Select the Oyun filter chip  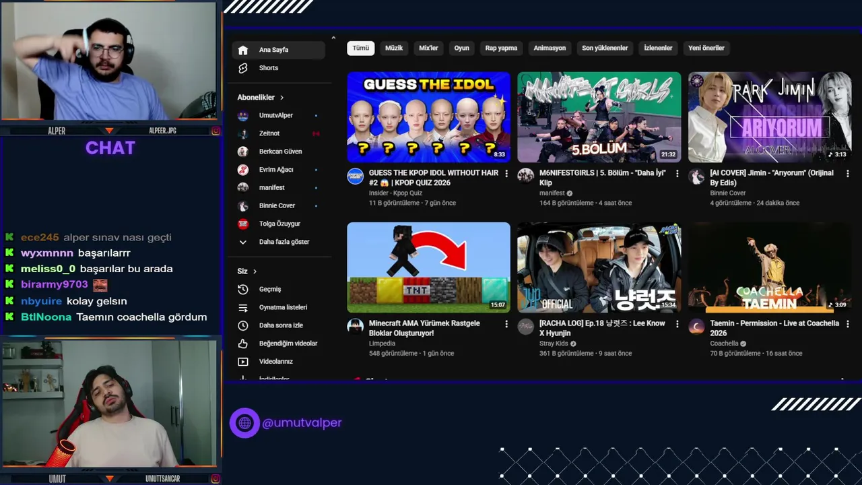[x=461, y=48]
